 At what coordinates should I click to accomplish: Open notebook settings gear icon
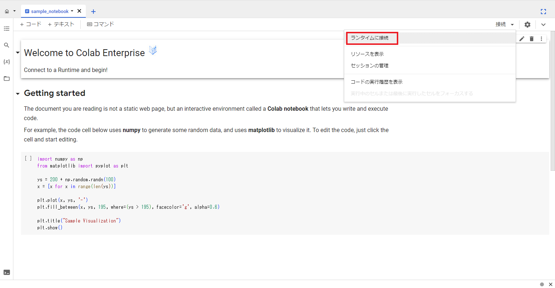pos(527,25)
